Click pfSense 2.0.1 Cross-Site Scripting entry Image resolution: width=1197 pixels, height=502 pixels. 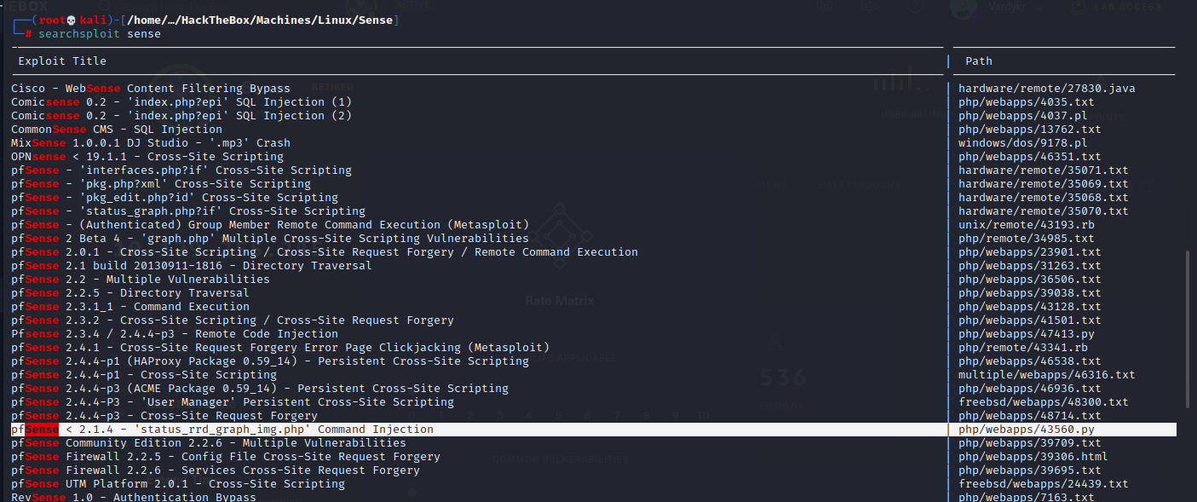[325, 252]
